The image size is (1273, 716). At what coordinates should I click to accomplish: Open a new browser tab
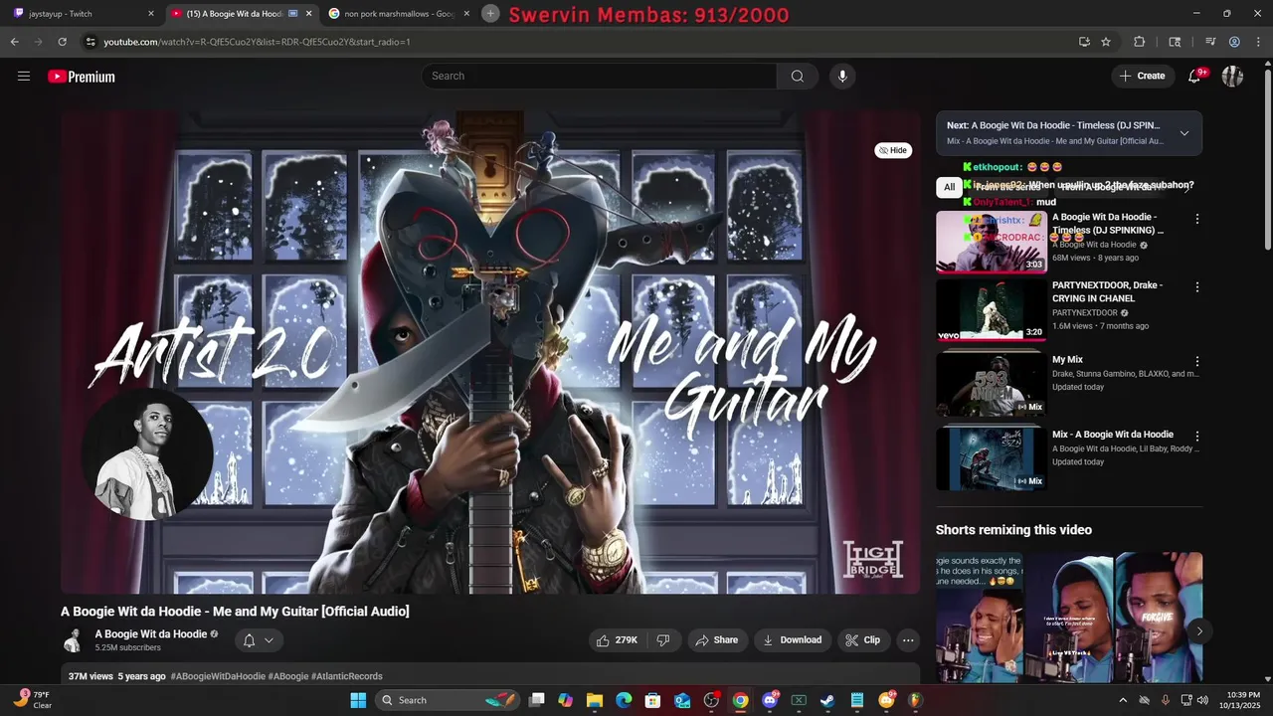point(490,13)
